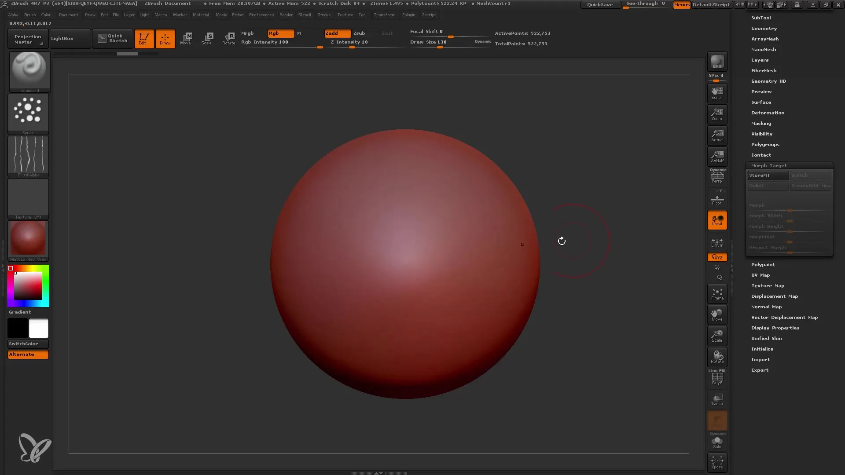This screenshot has width=845, height=475.
Task: Click the Frame view icon
Action: (717, 294)
